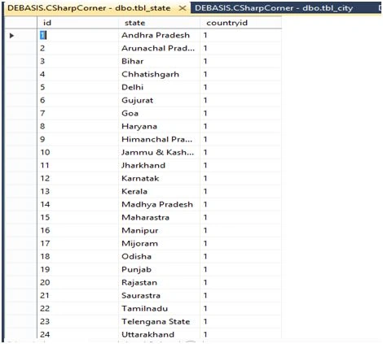Select the Karnatak cell
383x344 pixels.
pos(159,178)
